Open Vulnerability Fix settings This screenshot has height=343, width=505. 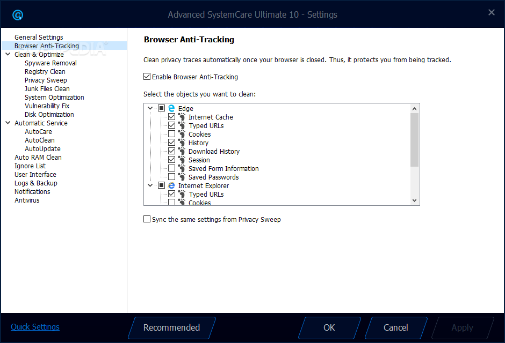point(47,106)
